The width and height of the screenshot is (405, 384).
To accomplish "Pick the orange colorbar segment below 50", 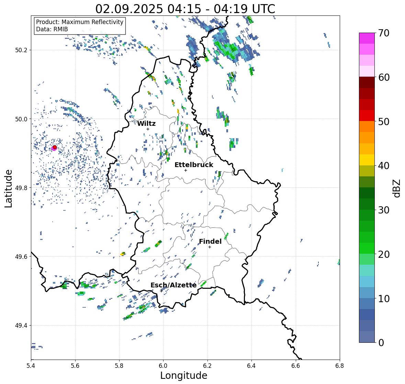I will click(x=367, y=127).
